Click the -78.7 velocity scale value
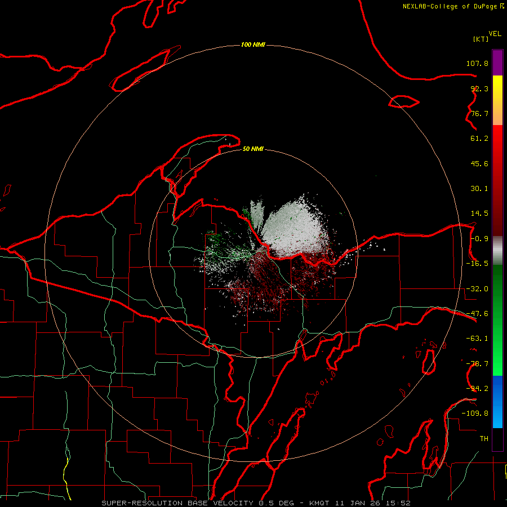 pos(477,364)
